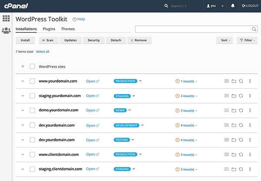Open the cPanel apps grid icon
The image size is (261, 181).
click(x=6, y=18)
